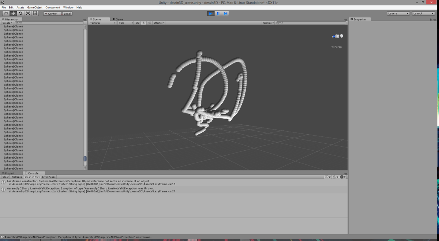Toggle Error Pause in the Console
439x241 pixels.
click(x=49, y=177)
